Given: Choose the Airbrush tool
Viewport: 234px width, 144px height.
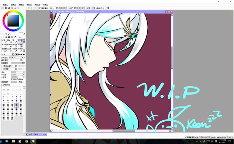Looking at the screenshot, I should pyautogui.click(x=10, y=41).
